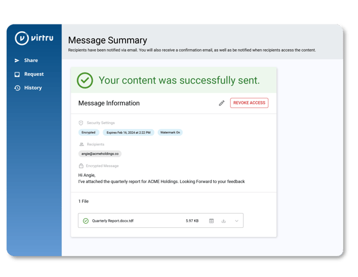Image resolution: width=358 pixels, height=277 pixels.
Task: Click the Virtru logo
Action: pyautogui.click(x=34, y=38)
